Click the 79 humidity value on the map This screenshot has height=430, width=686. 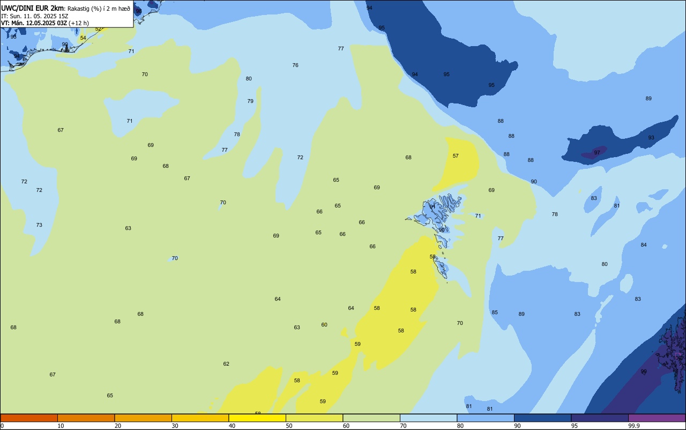coord(250,101)
